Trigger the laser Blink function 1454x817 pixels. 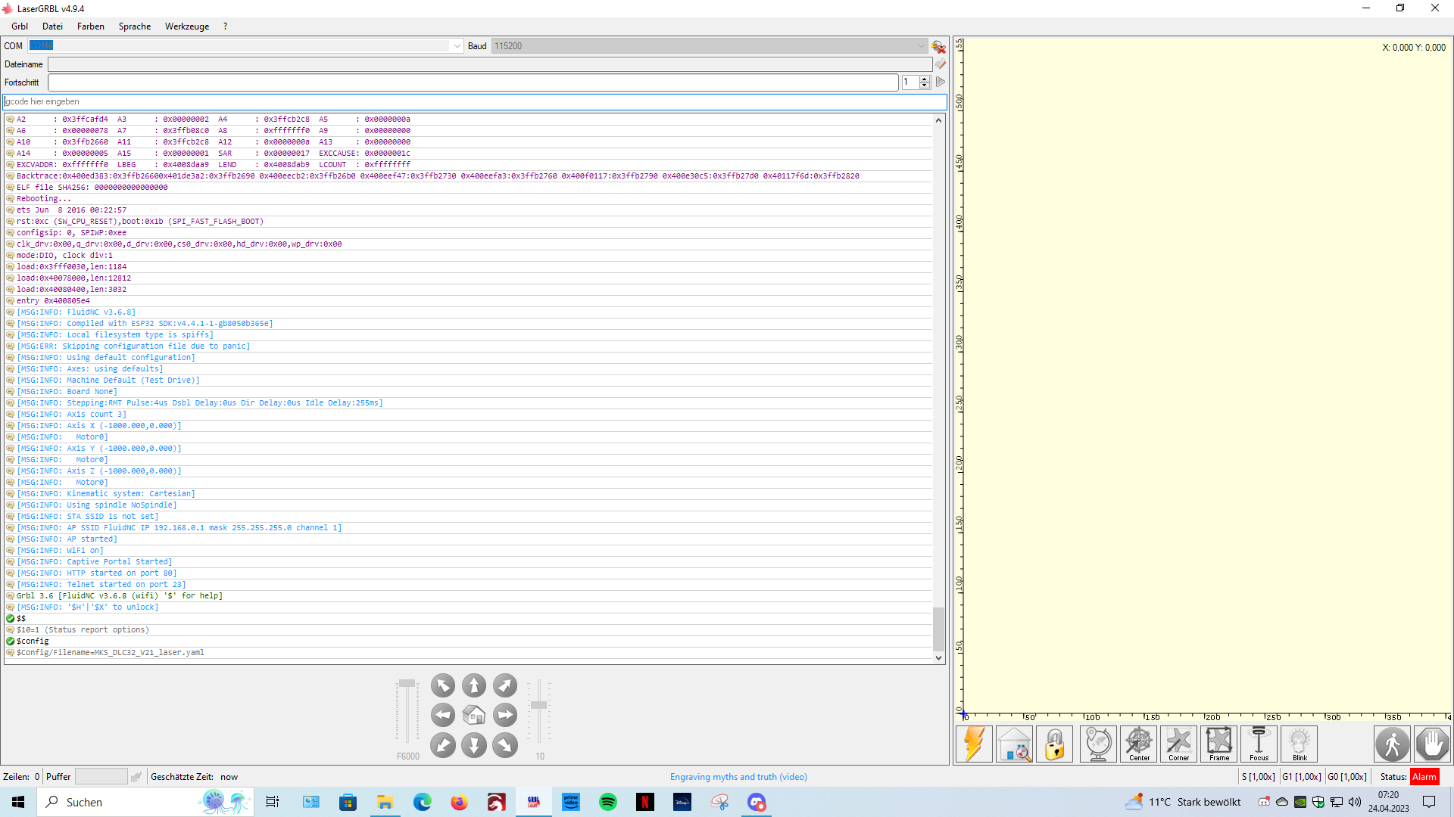[1300, 744]
